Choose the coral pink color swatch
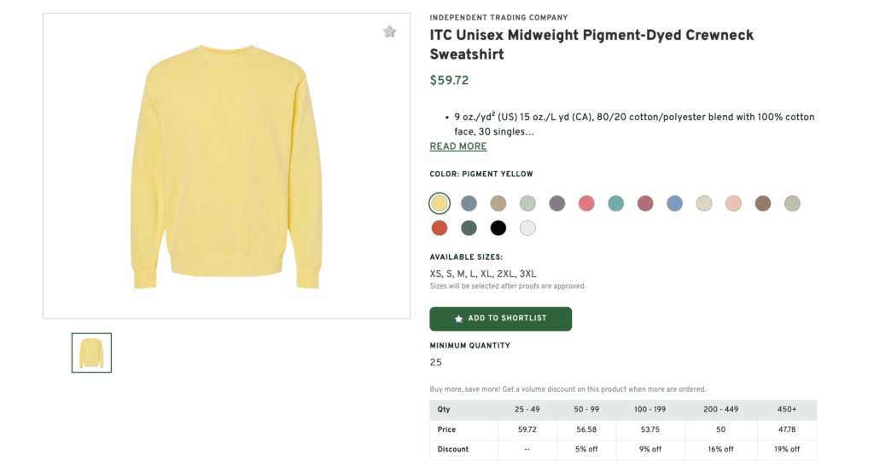This screenshot has width=874, height=466. (x=586, y=204)
